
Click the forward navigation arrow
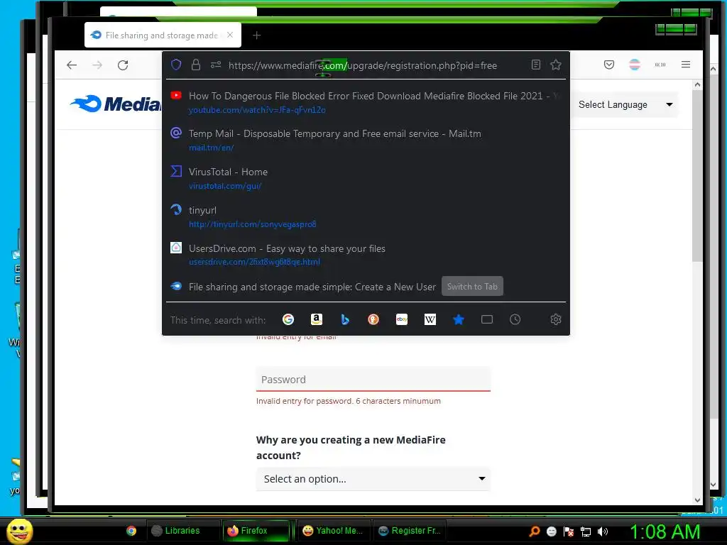[97, 65]
